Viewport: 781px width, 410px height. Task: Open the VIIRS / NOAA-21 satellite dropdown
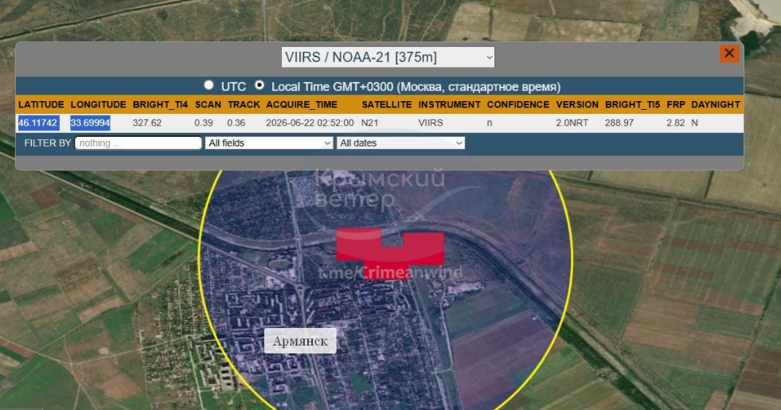tap(388, 57)
